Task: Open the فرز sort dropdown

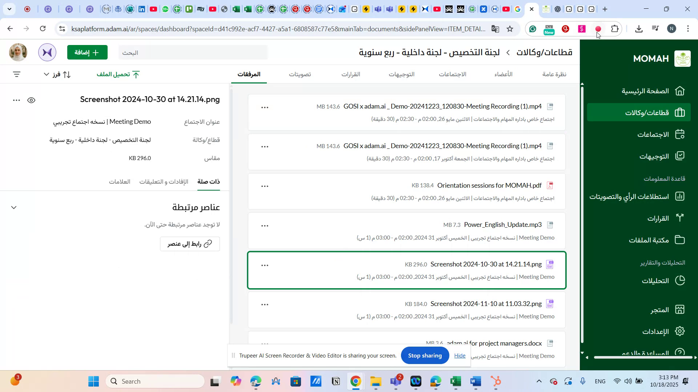Action: 56,74
